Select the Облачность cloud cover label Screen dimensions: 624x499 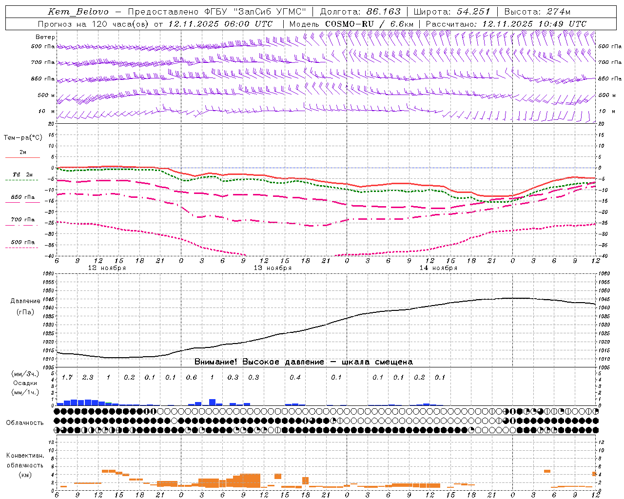pyautogui.click(x=25, y=423)
